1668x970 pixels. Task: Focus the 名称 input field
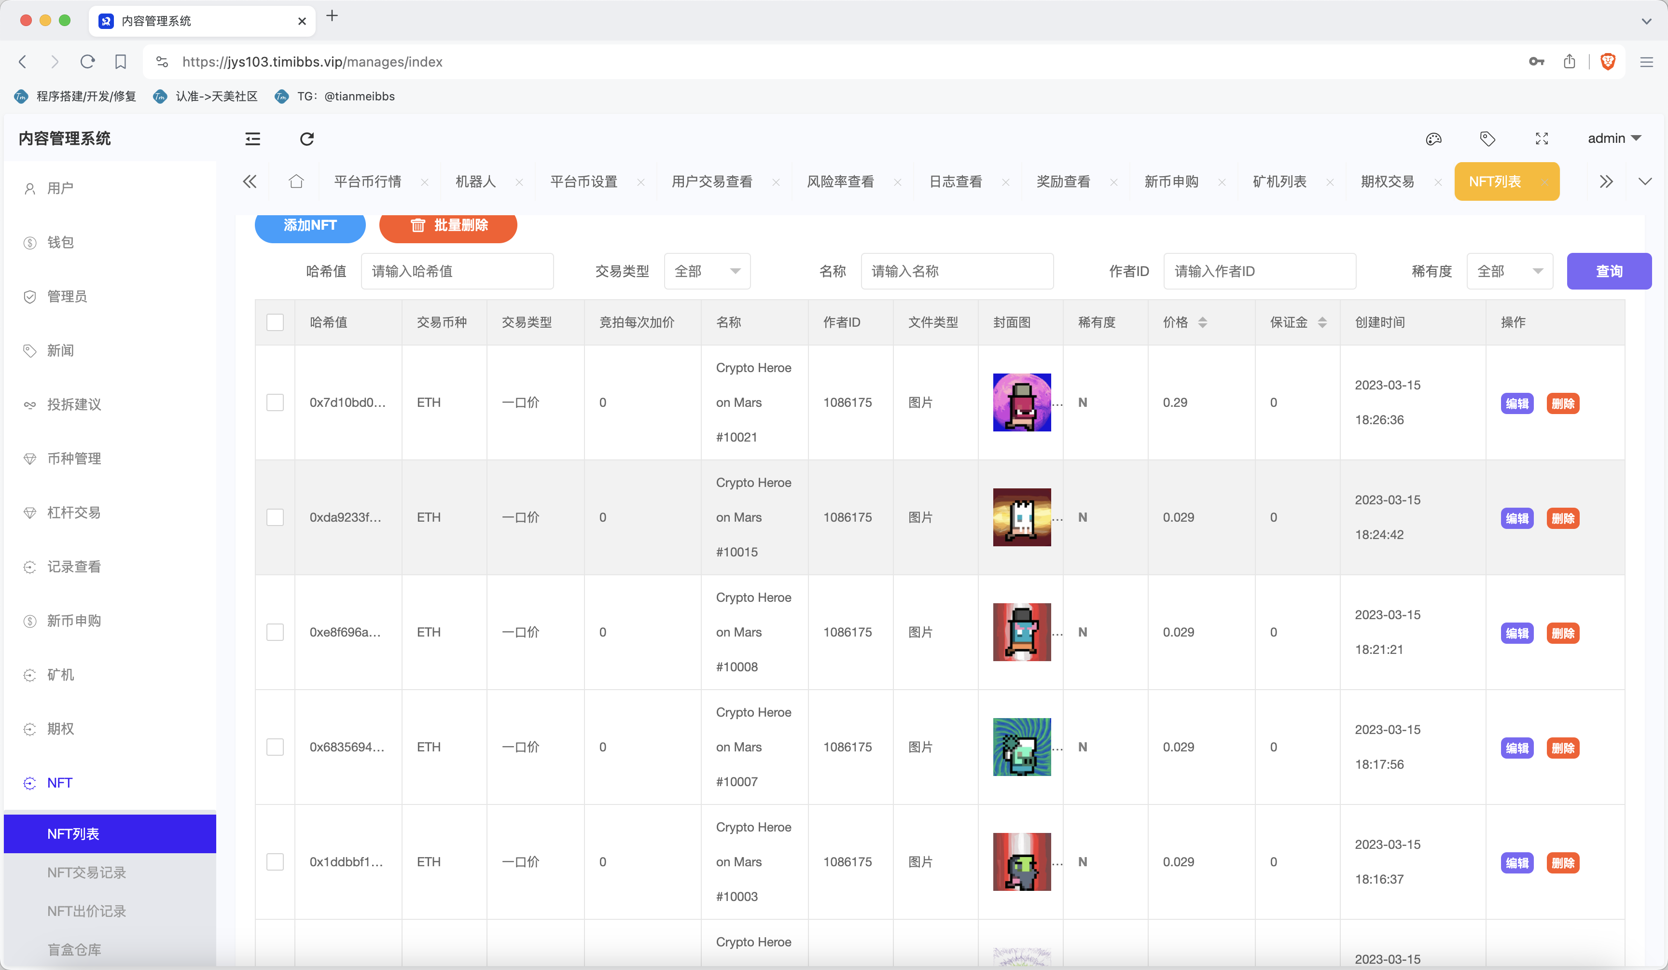[957, 271]
